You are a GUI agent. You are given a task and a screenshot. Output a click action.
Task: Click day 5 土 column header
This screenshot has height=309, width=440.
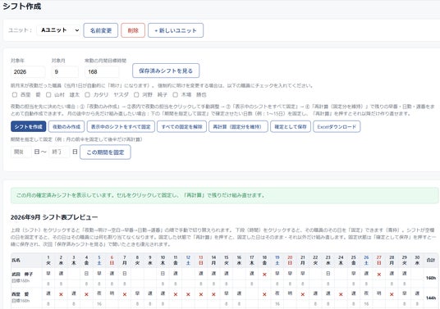click(x=99, y=260)
